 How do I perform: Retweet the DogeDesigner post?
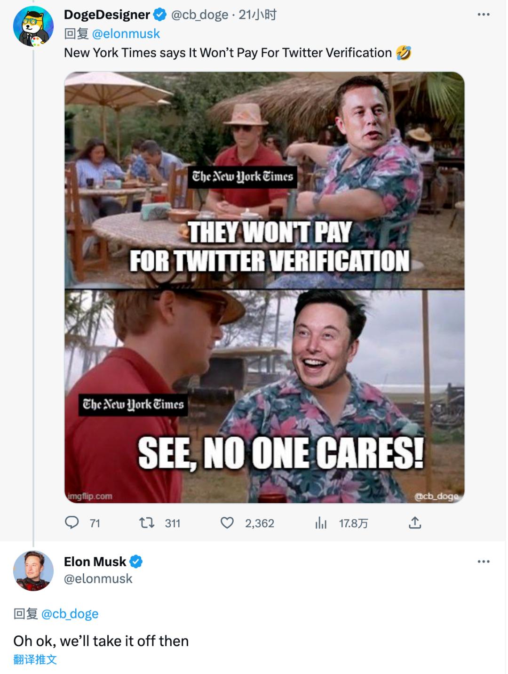pyautogui.click(x=147, y=523)
